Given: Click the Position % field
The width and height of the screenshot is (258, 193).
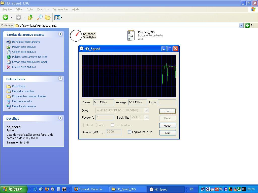Looking at the screenshot, I should (x=105, y=117).
